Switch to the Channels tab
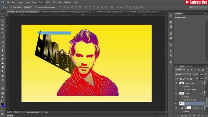Image resolution: width=208 pixels, height=117 pixels. pos(189,66)
